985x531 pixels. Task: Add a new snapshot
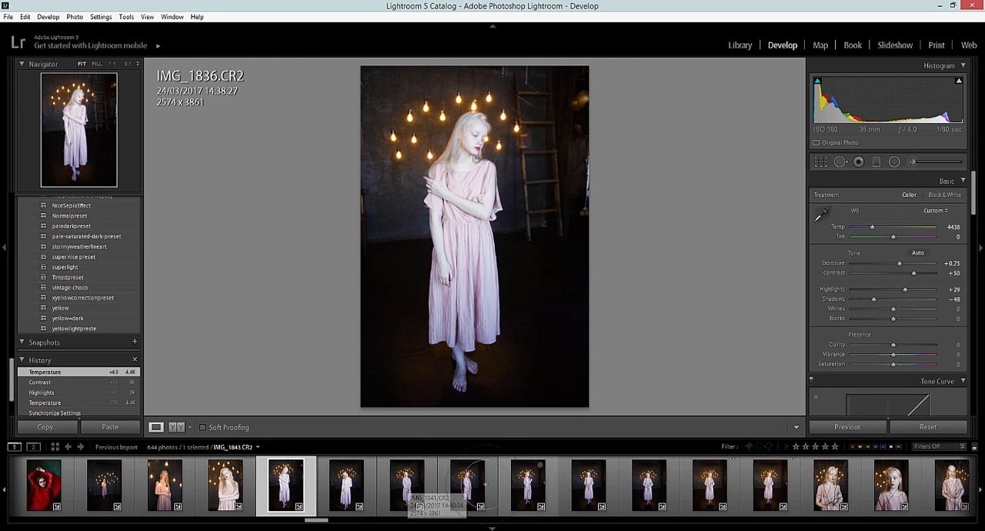[135, 342]
